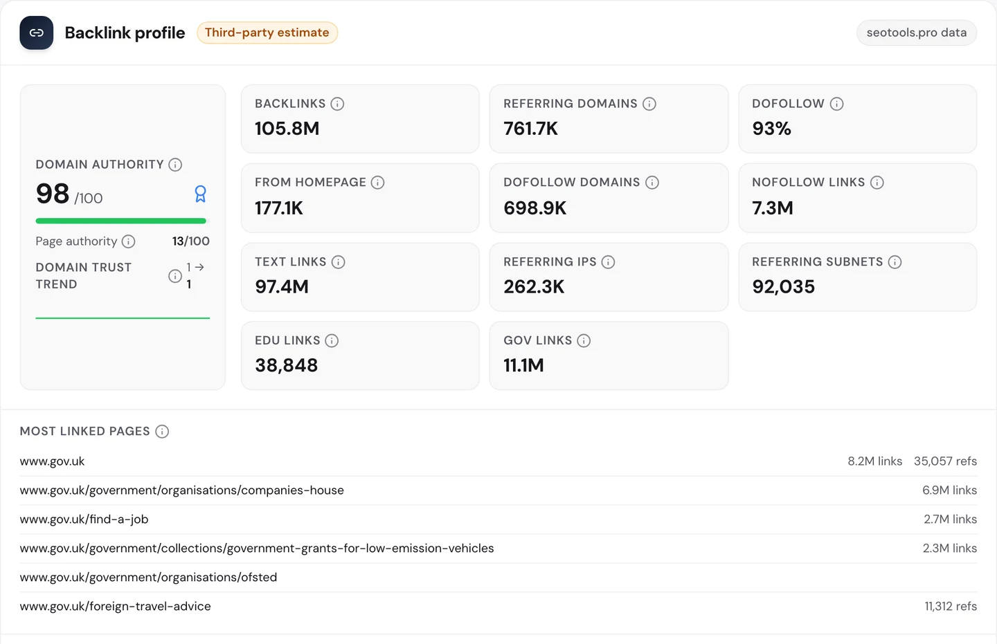
Task: Click the Backlink profile link icon
Action: (37, 33)
